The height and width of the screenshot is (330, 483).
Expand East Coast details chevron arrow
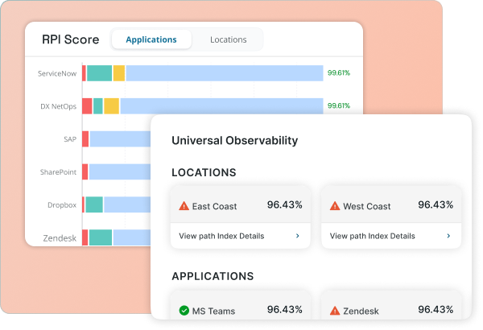(x=298, y=236)
